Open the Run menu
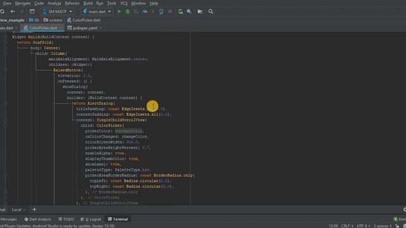 100,3
